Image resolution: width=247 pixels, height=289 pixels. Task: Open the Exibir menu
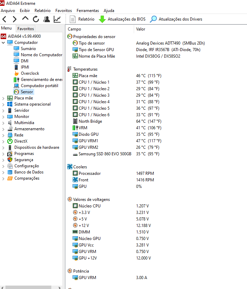(x=25, y=11)
